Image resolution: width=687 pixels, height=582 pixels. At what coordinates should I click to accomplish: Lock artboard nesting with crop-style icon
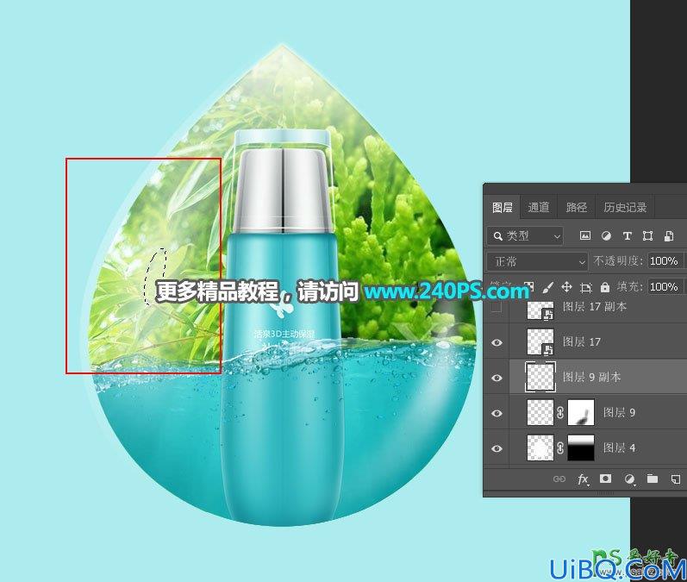click(586, 287)
